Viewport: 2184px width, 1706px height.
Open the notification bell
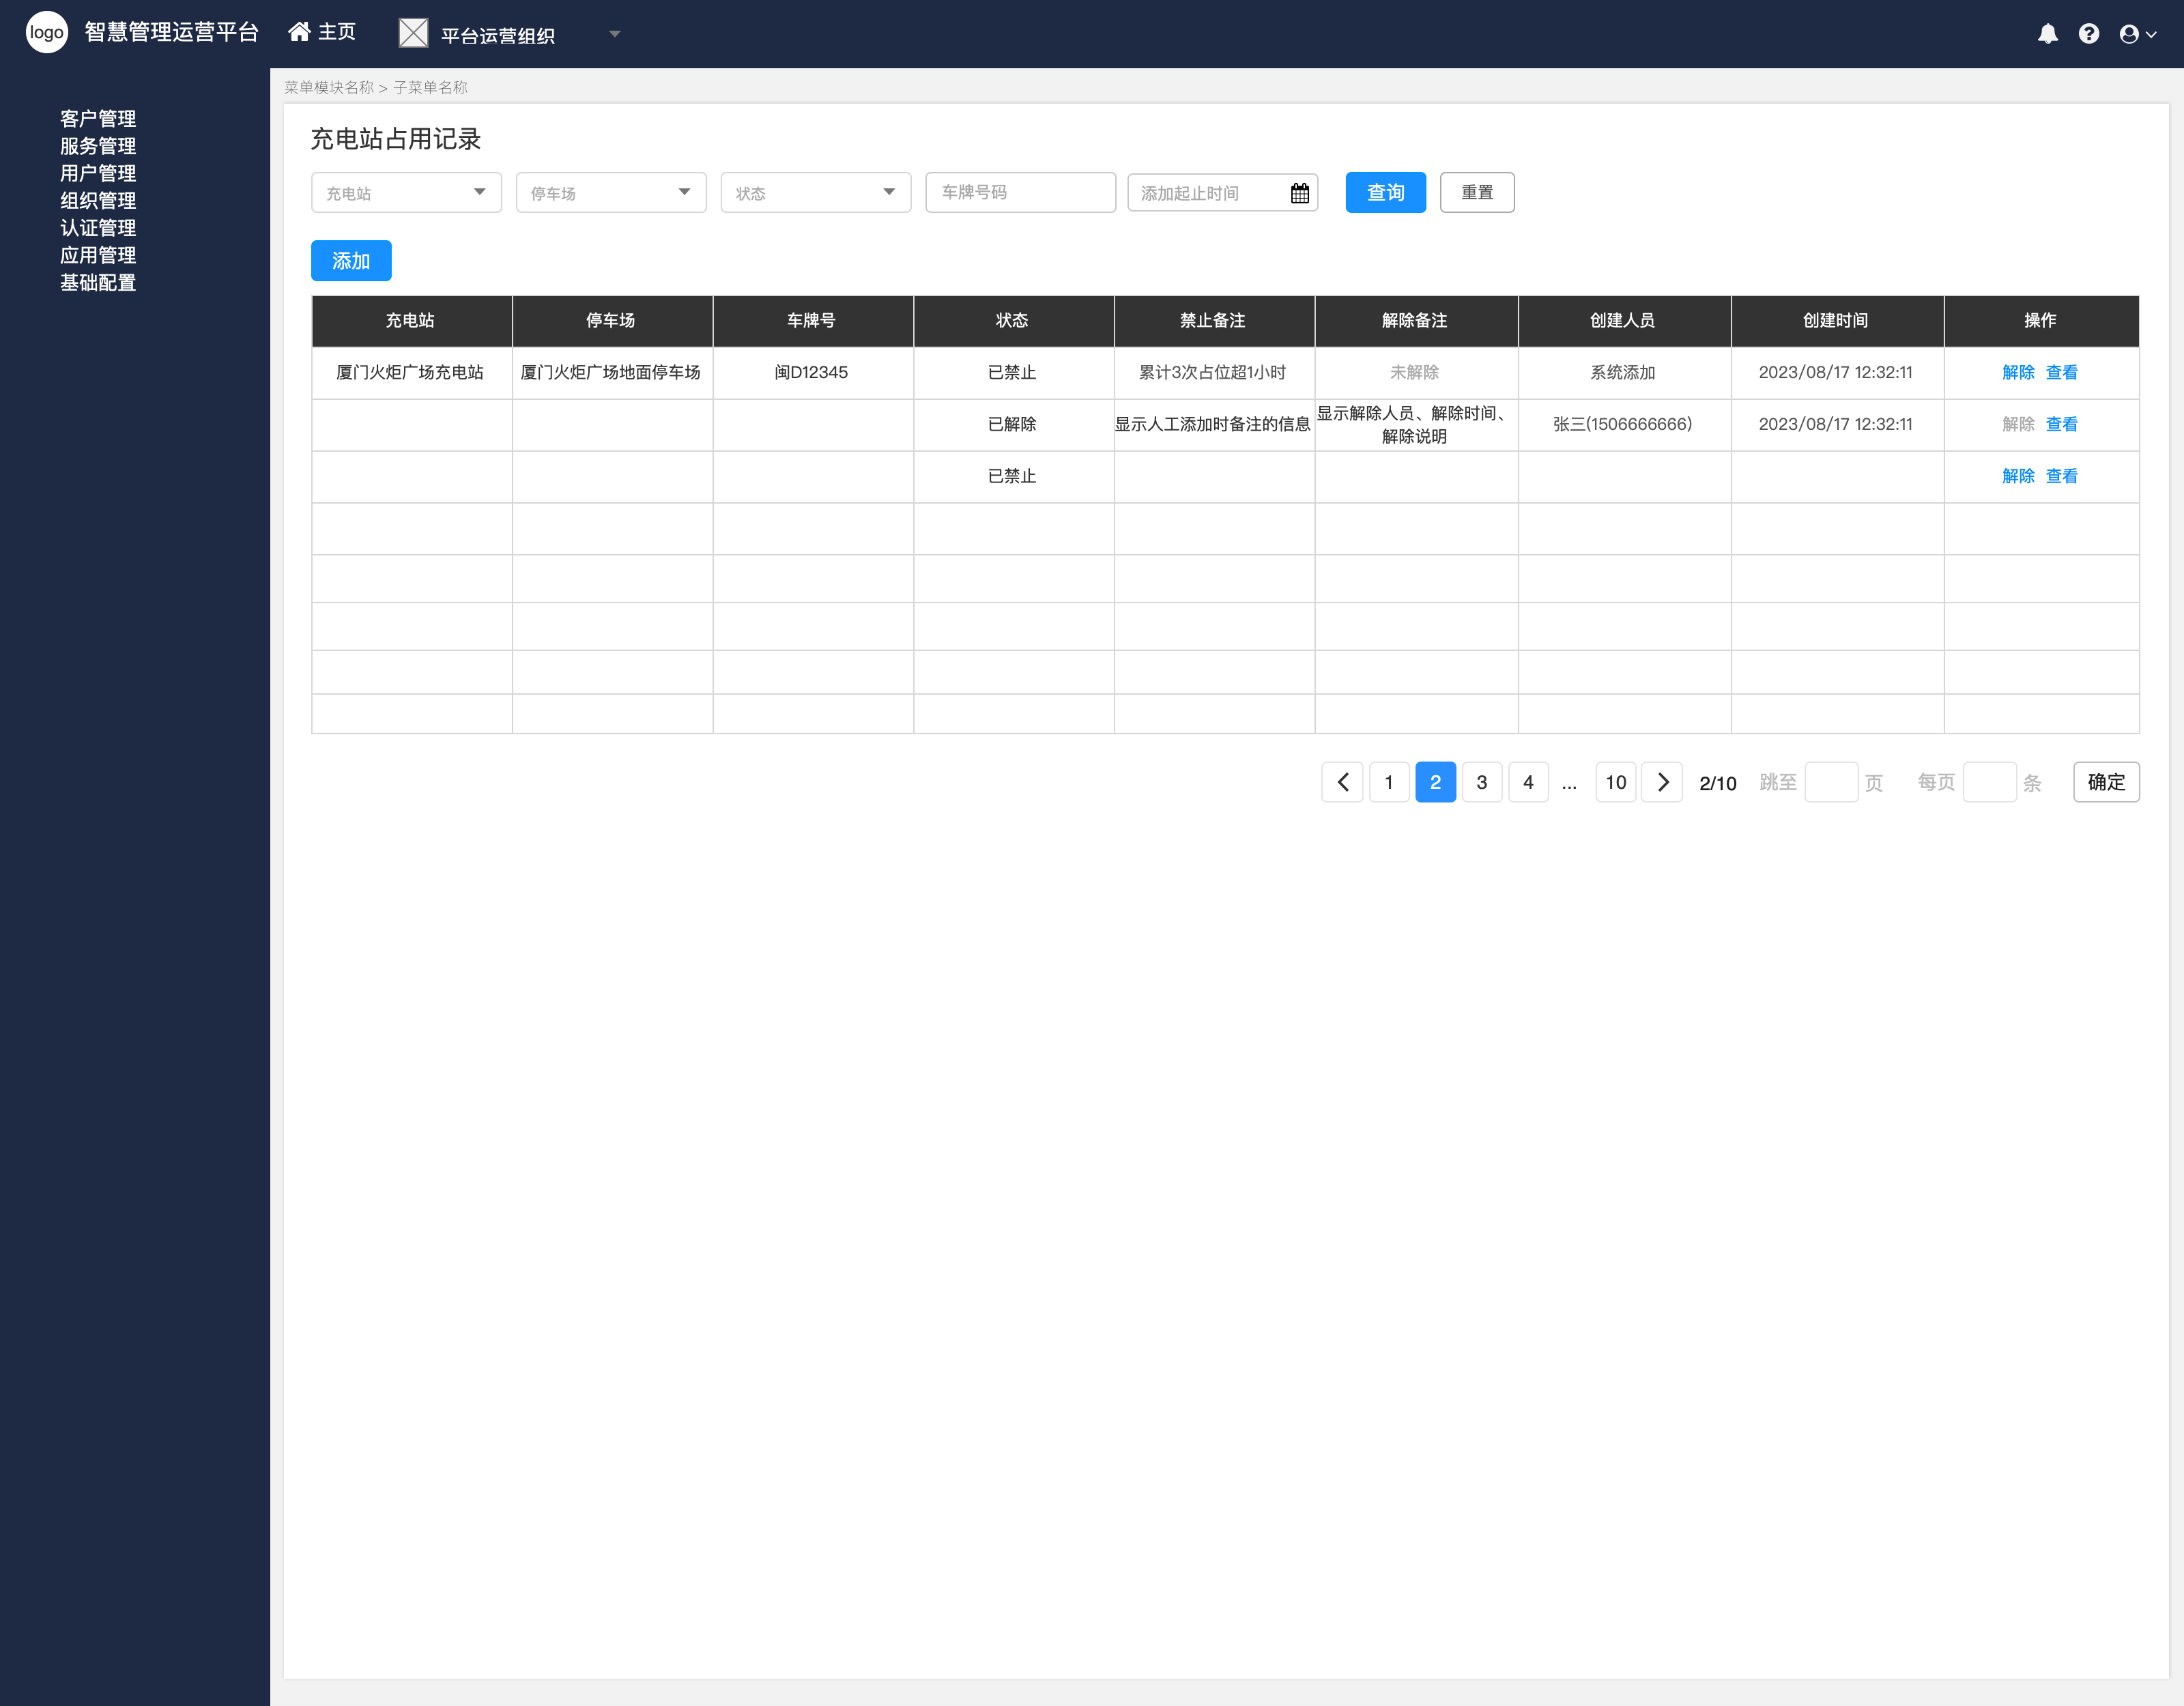(x=2048, y=34)
